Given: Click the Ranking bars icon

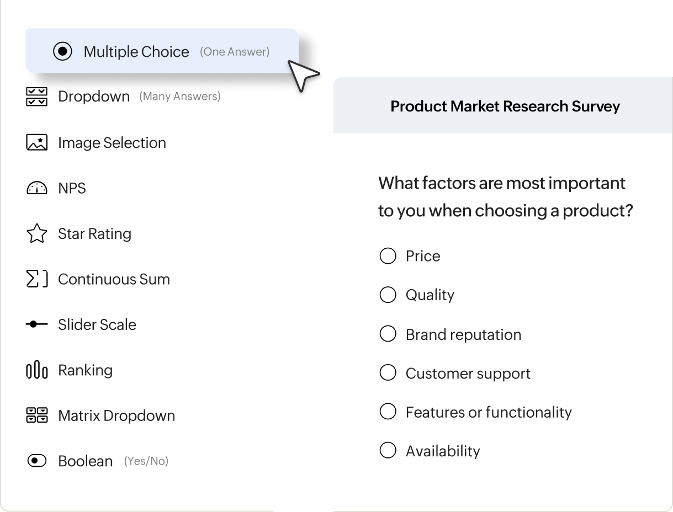Looking at the screenshot, I should [36, 370].
